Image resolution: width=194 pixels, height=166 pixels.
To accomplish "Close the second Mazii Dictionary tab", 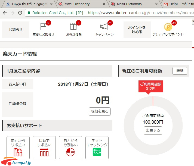I will 156,4.
